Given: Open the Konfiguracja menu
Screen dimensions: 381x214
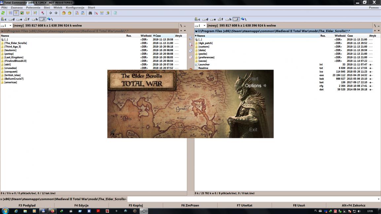Looking at the screenshot, I should coord(75,8).
